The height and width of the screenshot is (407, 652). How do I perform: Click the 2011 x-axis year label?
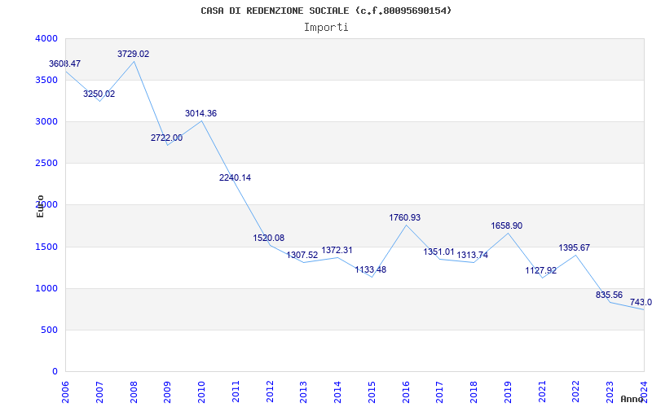(236, 392)
